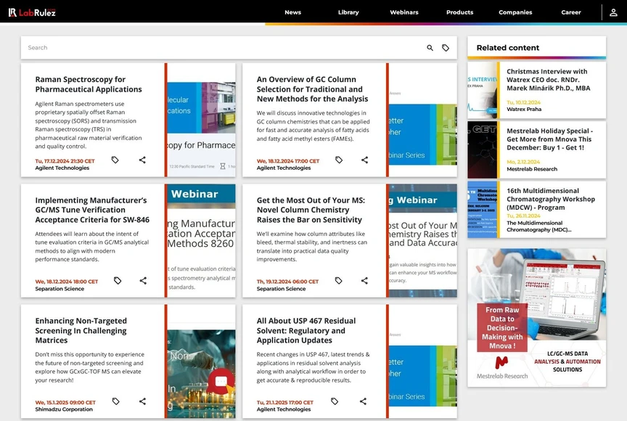The width and height of the screenshot is (627, 421).
Task: Open the Library menu
Action: tap(348, 12)
